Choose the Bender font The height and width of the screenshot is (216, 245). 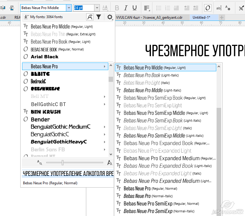coord(65,119)
